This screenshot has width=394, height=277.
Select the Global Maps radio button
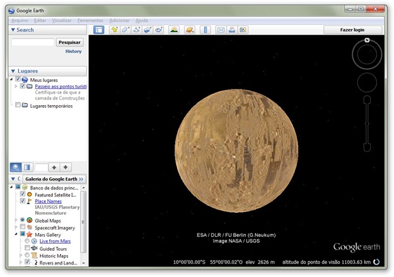[x=22, y=220]
